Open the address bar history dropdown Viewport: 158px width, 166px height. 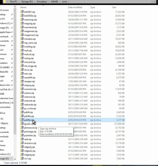coord(152,2)
